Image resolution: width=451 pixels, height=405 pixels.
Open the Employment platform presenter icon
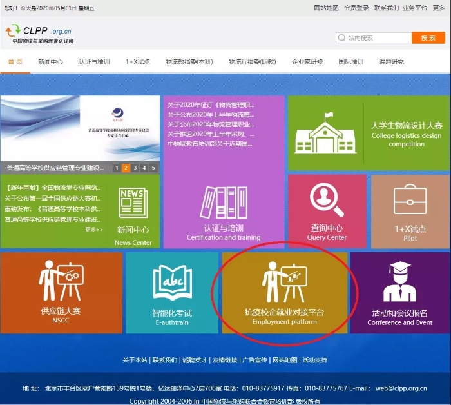click(284, 283)
